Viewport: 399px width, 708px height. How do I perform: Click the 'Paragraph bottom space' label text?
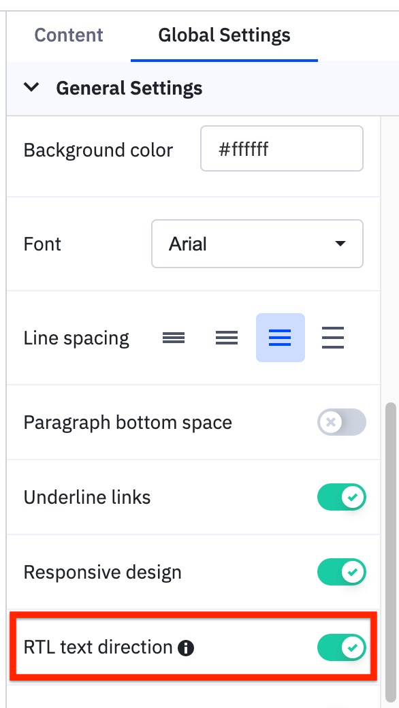coord(128,423)
